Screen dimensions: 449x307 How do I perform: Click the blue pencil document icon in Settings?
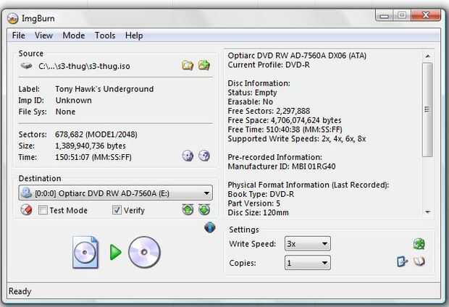(x=403, y=261)
